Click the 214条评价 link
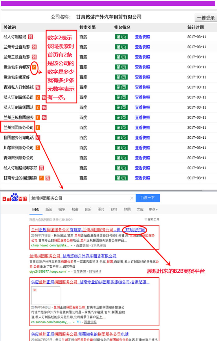Image resolution: width=217 pixels, height=341 pixels. (x=99, y=245)
